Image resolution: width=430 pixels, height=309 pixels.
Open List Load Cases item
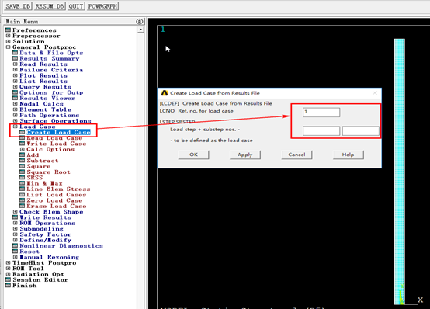[56, 195]
